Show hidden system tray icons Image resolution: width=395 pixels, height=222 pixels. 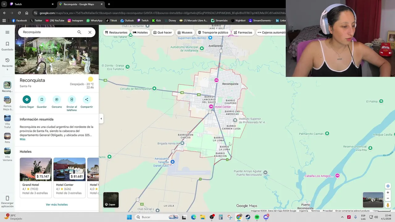pos(342,217)
